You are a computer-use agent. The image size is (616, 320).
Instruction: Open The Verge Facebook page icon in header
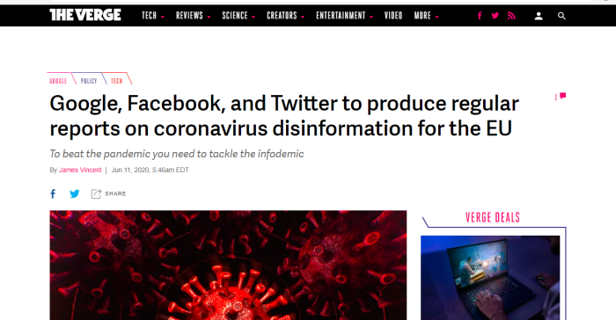480,16
